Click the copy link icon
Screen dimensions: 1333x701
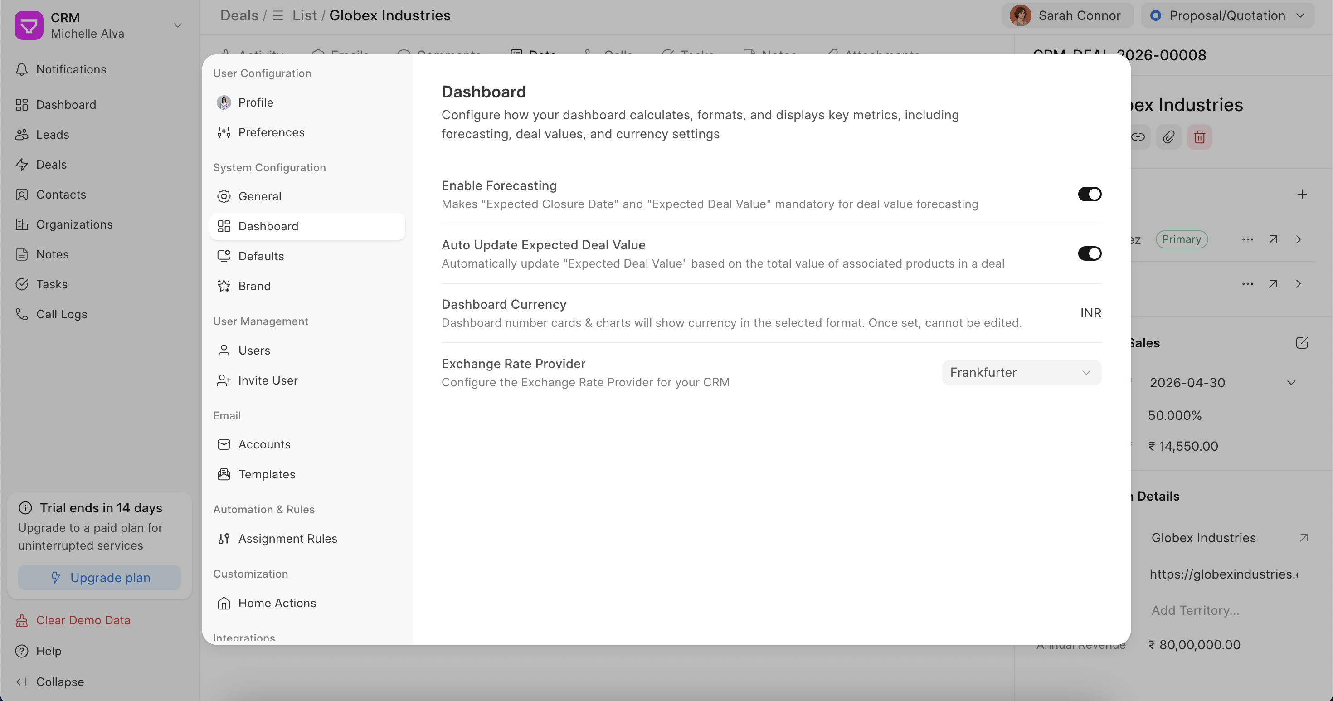click(x=1138, y=137)
